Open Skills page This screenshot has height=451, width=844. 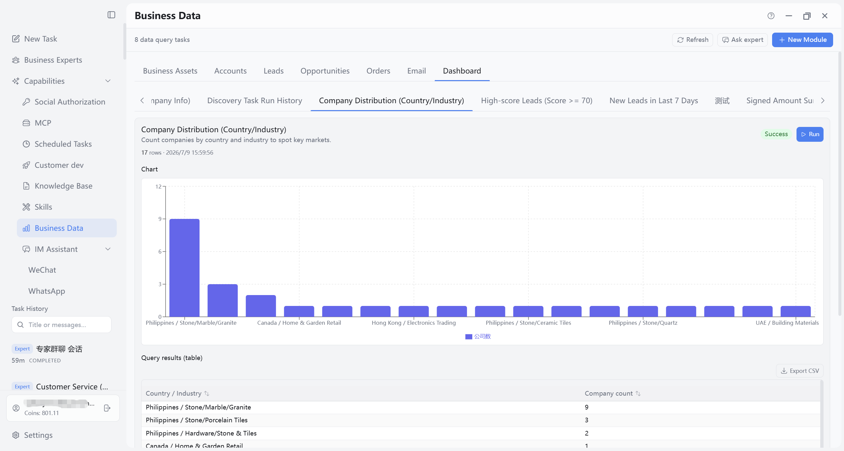pos(37,207)
